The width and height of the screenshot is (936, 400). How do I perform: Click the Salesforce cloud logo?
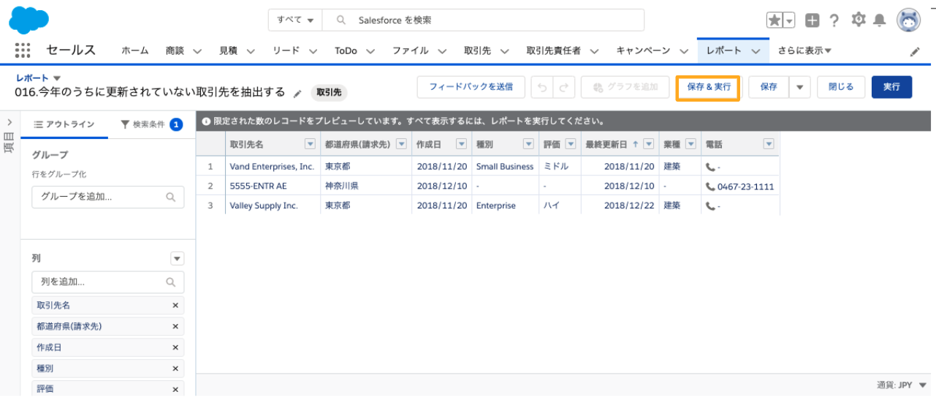tap(28, 20)
